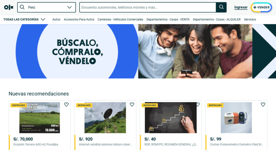Open Departamentos - Casas - ALQUILER category
This screenshot has width=276, height=150.
coord(217,19)
